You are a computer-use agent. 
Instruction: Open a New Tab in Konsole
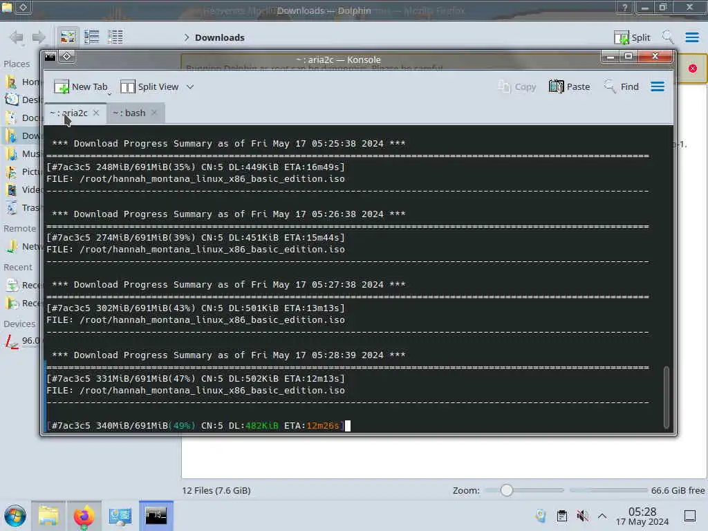(81, 86)
